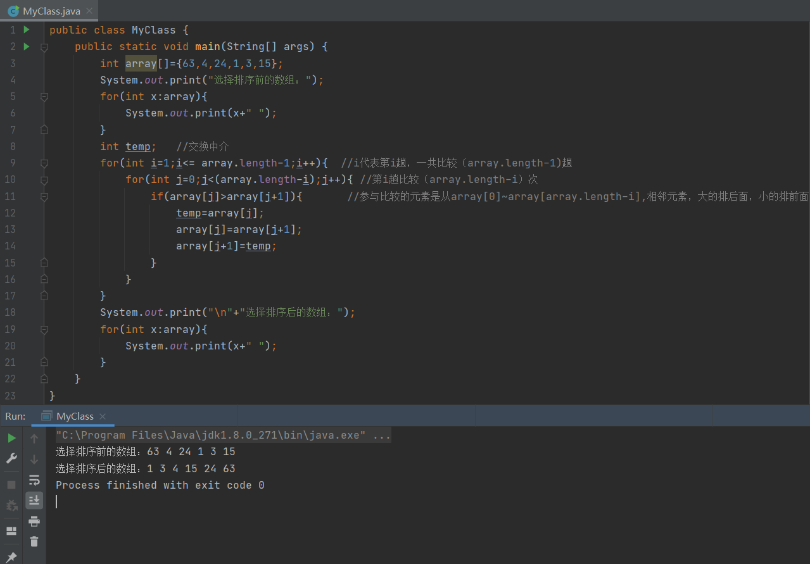Image resolution: width=810 pixels, height=564 pixels.
Task: Click line number 18 in the gutter
Action: point(9,312)
